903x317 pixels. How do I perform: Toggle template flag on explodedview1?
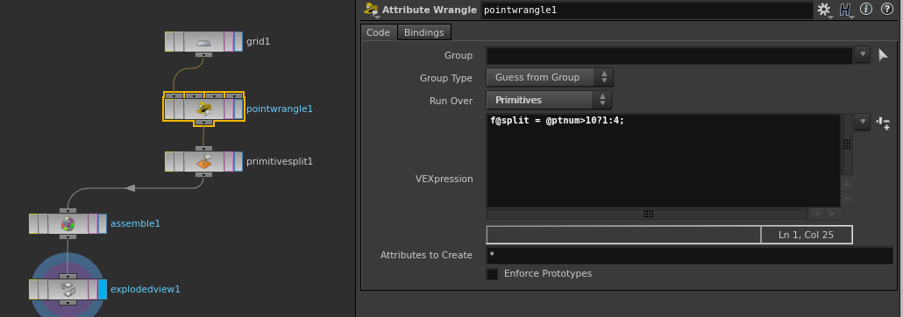[x=93, y=289]
